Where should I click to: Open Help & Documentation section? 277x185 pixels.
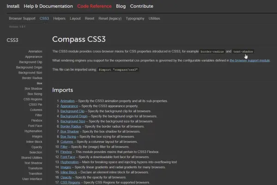(x=48, y=6)
